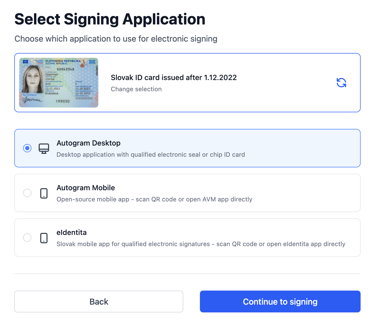Screen dimensions: 378x328
Task: Select the Autogram Desktop radio button
Action: pos(27,148)
